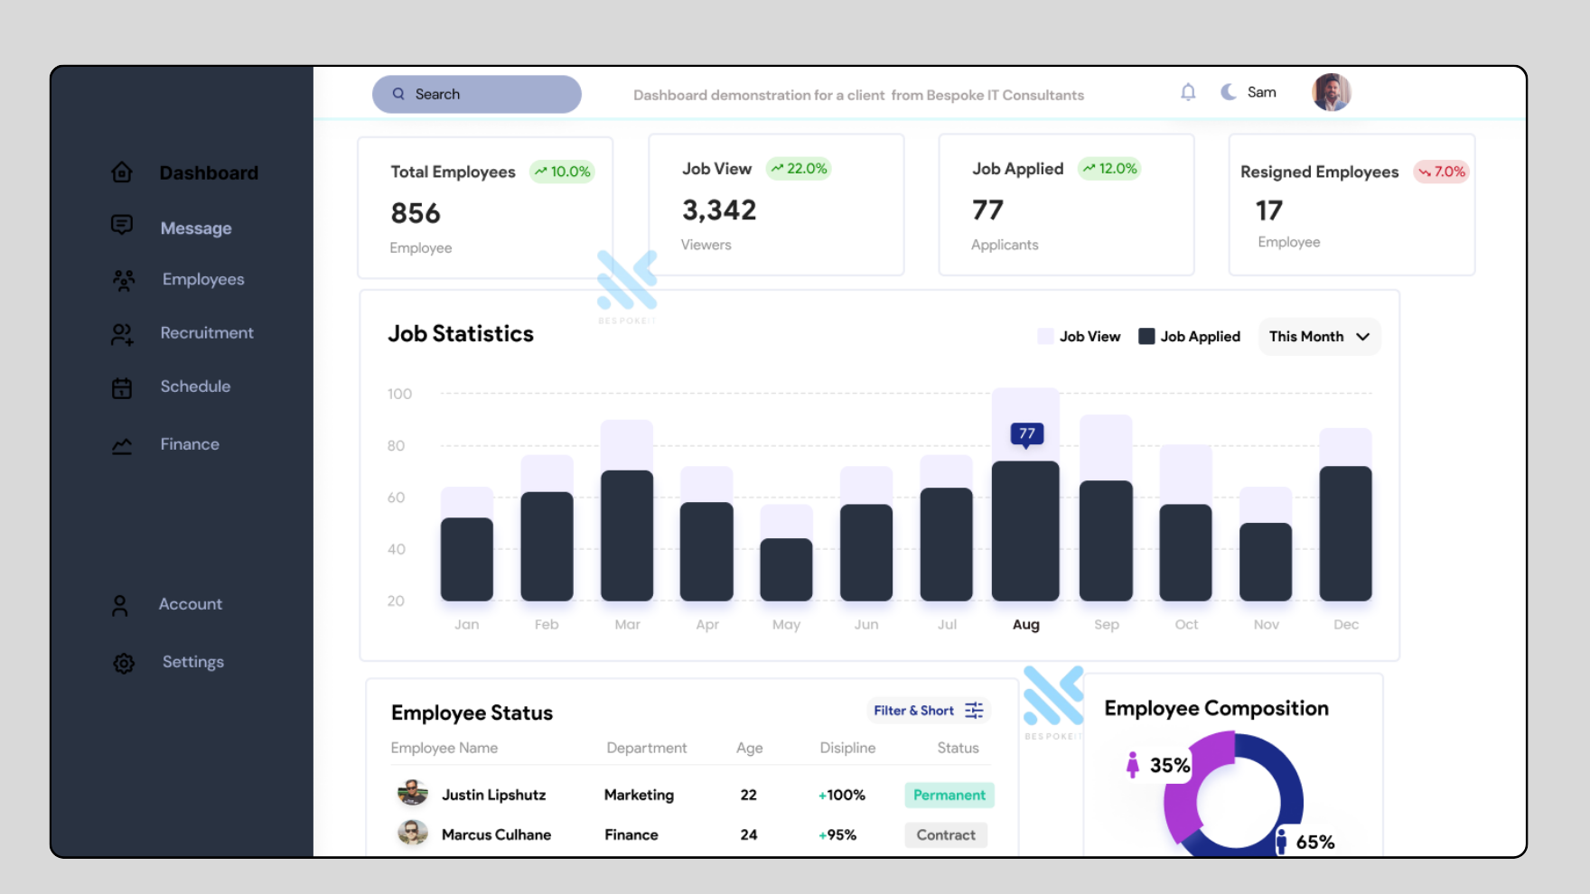Click the Dec bar in chart
Viewport: 1590px width, 894px height.
coord(1345,533)
